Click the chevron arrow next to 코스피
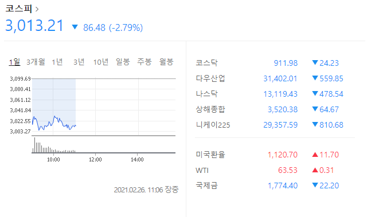The width and height of the screenshot is (367, 217). 37,9
